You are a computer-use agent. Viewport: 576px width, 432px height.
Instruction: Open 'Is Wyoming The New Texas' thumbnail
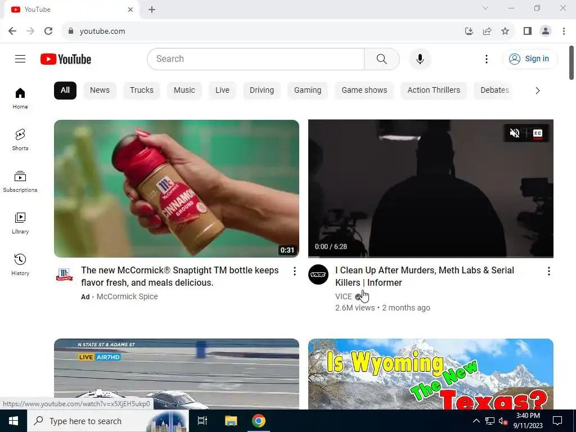pyautogui.click(x=430, y=374)
